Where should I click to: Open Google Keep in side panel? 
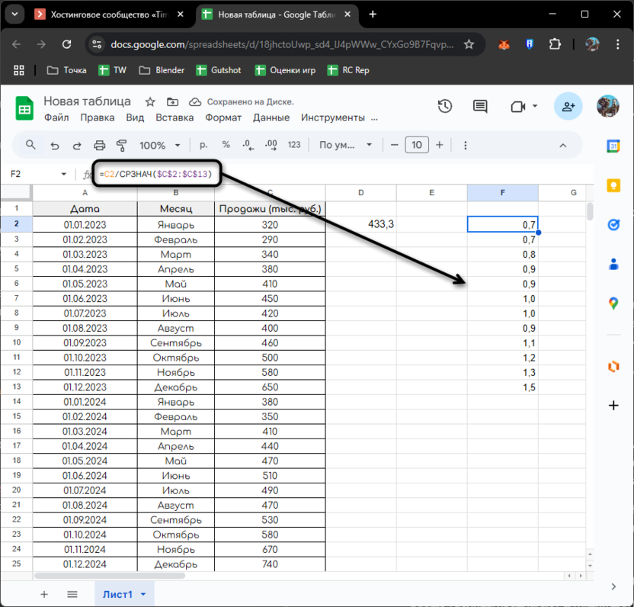click(x=613, y=185)
